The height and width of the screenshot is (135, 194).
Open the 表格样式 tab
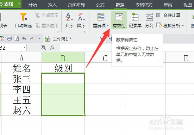[x=144, y=5]
